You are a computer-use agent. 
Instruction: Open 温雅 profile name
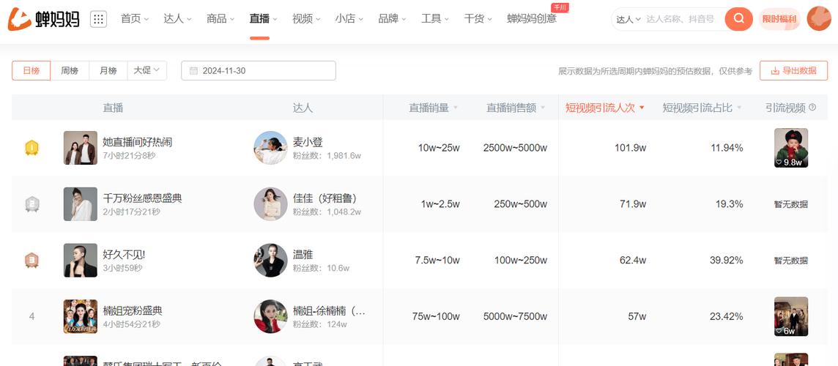click(x=303, y=255)
